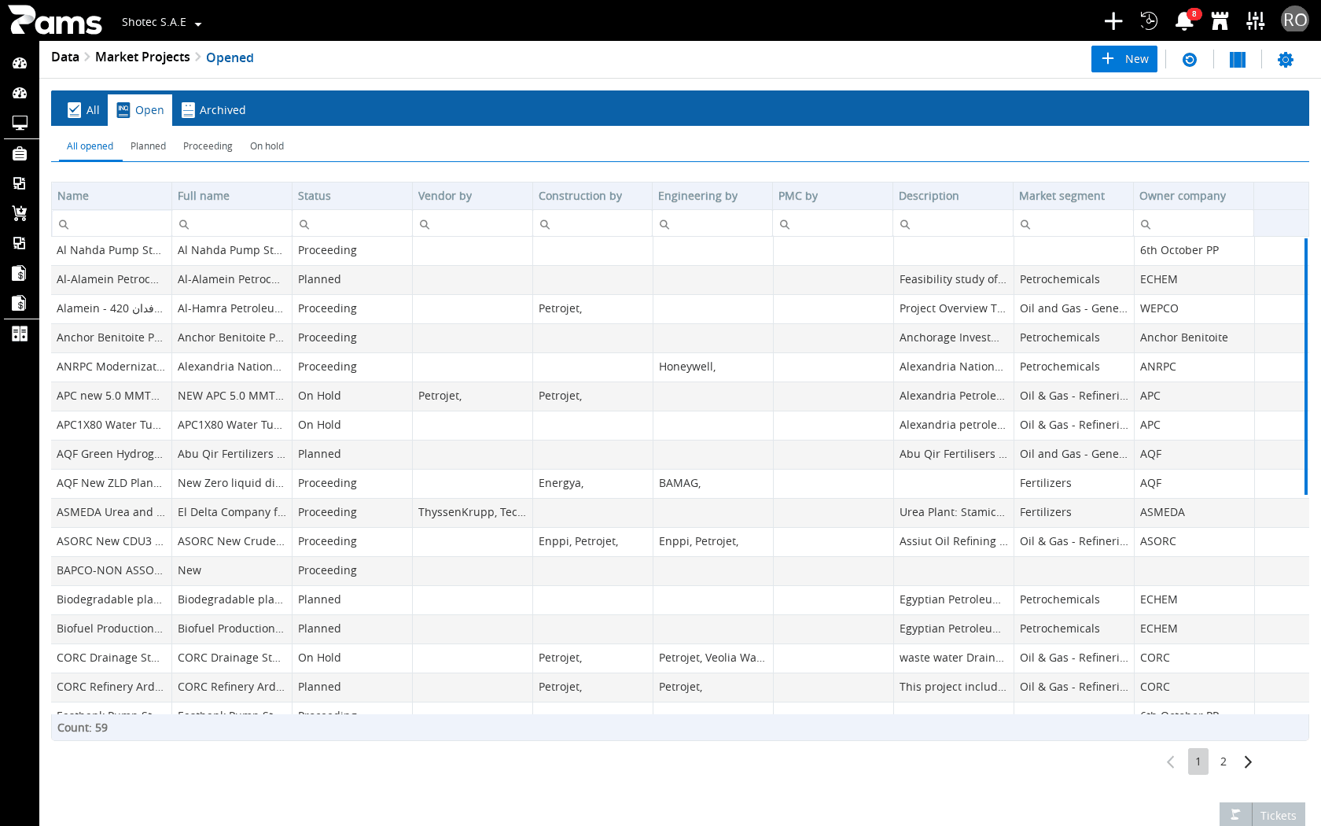Go to page 2
Screen dimensions: 1321x826
tap(1223, 761)
